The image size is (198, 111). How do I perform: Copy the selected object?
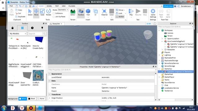(x=19, y=10)
